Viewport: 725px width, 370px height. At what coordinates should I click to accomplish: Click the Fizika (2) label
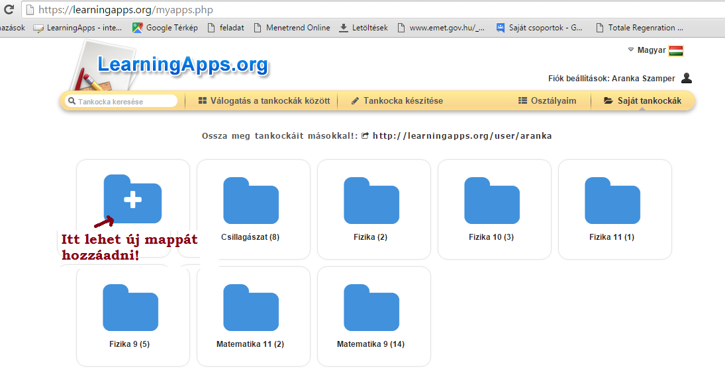pyautogui.click(x=370, y=237)
